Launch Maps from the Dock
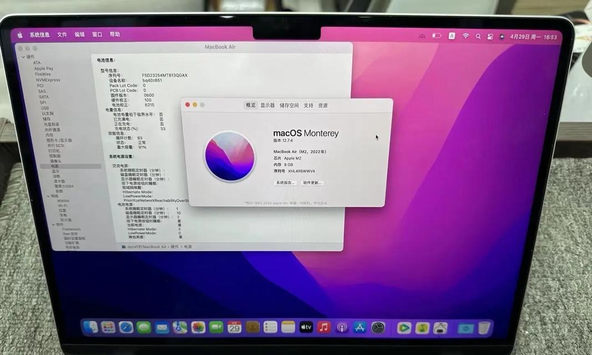This screenshot has width=592, height=355. 180,327
